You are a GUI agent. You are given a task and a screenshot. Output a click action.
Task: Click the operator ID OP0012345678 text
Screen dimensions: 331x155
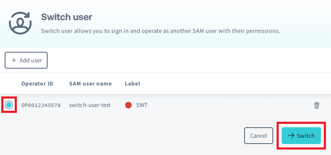pos(41,105)
